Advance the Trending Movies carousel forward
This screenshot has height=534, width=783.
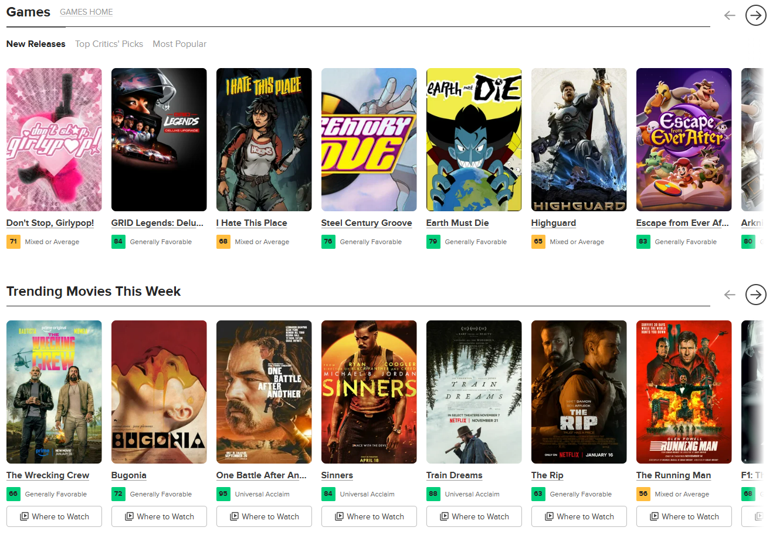[x=755, y=295]
